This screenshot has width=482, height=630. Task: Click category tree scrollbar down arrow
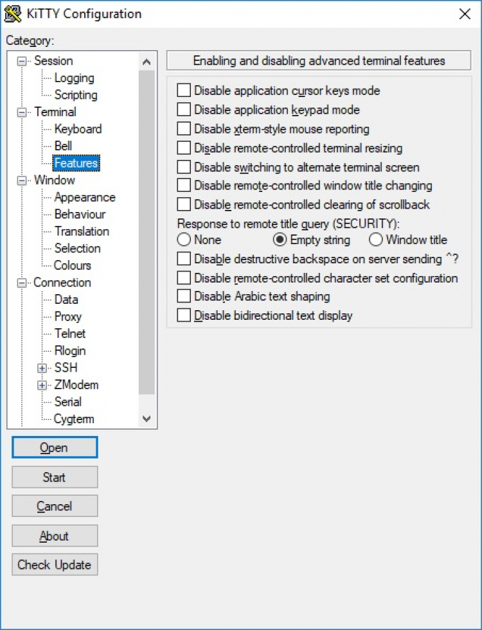147,419
